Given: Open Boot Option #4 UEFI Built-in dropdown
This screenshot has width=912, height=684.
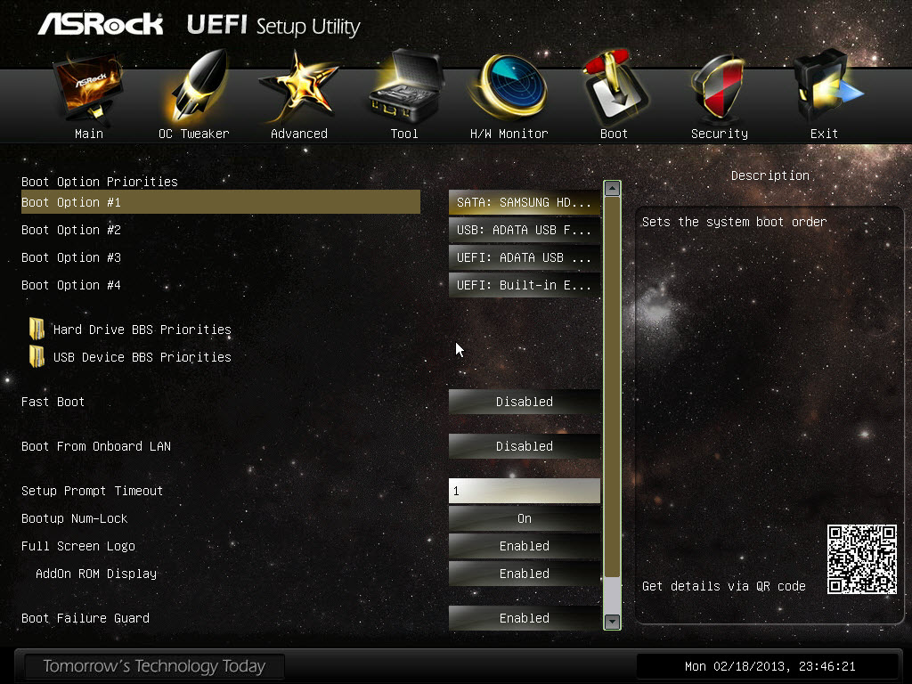Looking at the screenshot, I should click(524, 285).
